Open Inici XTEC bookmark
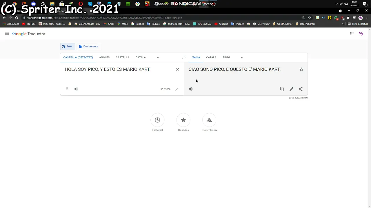Image resolution: width=371 pixels, height=208 pixels. (52, 24)
